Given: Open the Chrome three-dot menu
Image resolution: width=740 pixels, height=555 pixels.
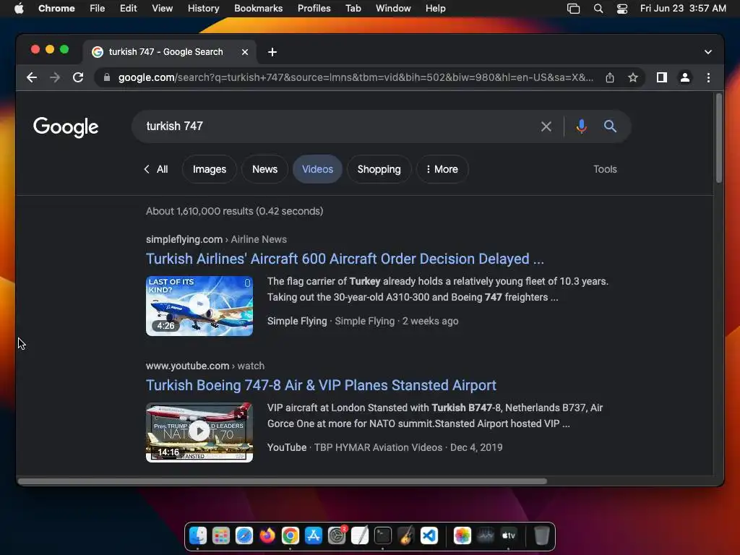Looking at the screenshot, I should pyautogui.click(x=708, y=77).
